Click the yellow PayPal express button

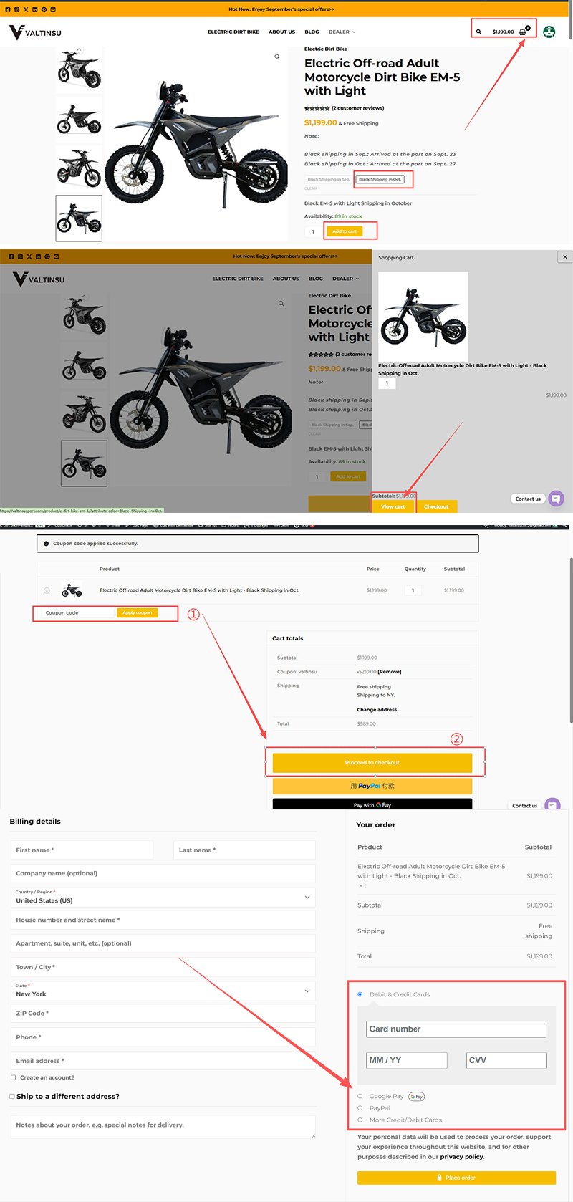coord(372,786)
